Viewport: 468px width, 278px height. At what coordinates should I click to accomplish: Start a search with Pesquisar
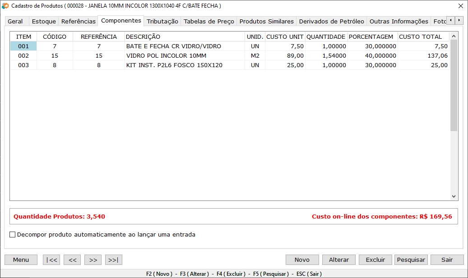point(411,260)
